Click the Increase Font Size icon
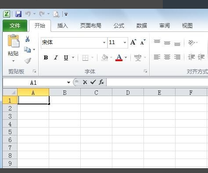Image resolution: width=208 pixels, height=173 pixels. [x=133, y=42]
